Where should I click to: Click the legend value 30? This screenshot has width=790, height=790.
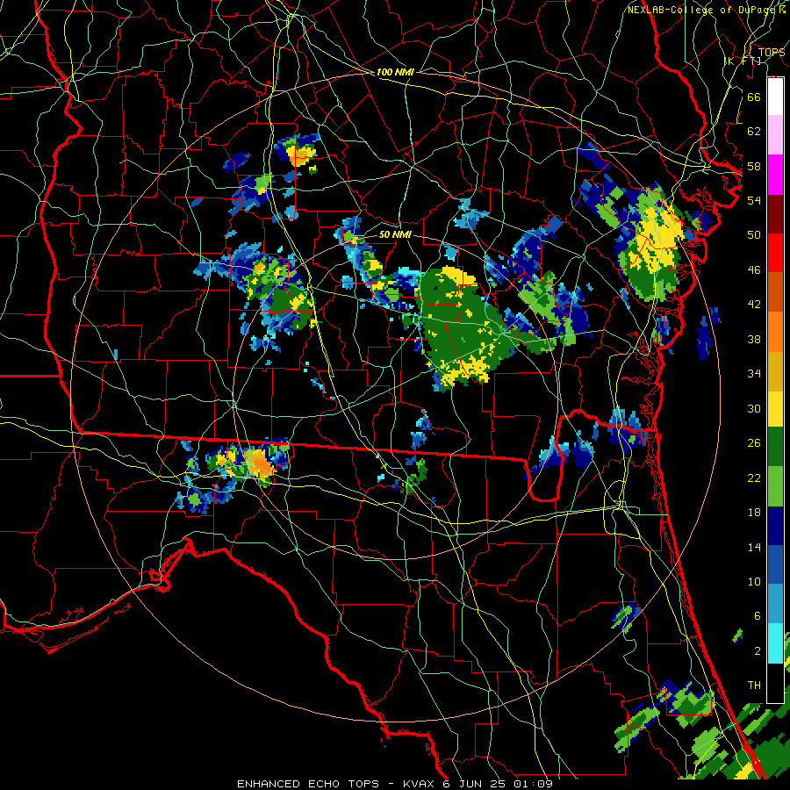pyautogui.click(x=754, y=408)
